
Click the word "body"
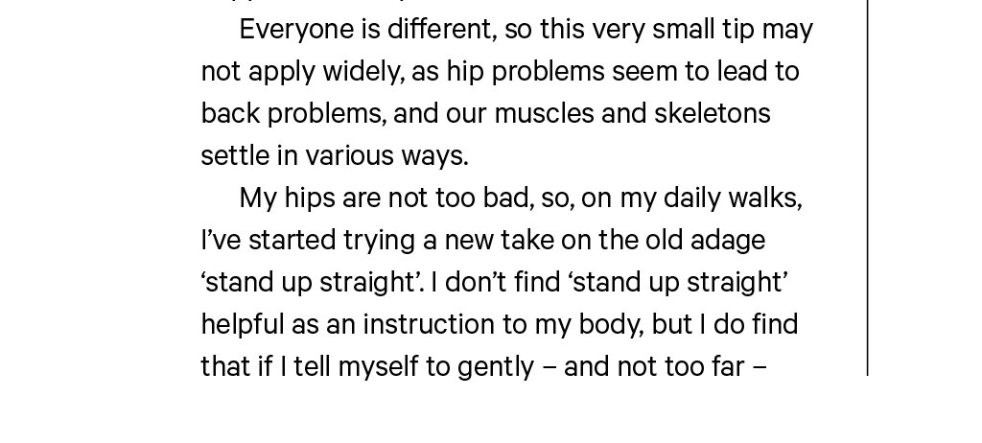[611, 325]
